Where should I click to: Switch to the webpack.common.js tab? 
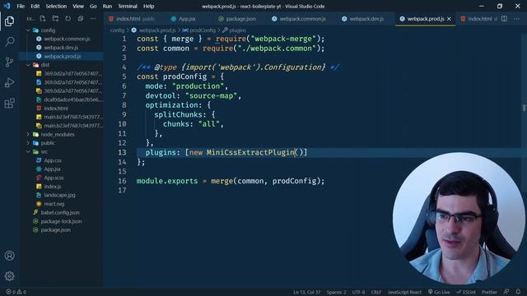click(x=299, y=19)
